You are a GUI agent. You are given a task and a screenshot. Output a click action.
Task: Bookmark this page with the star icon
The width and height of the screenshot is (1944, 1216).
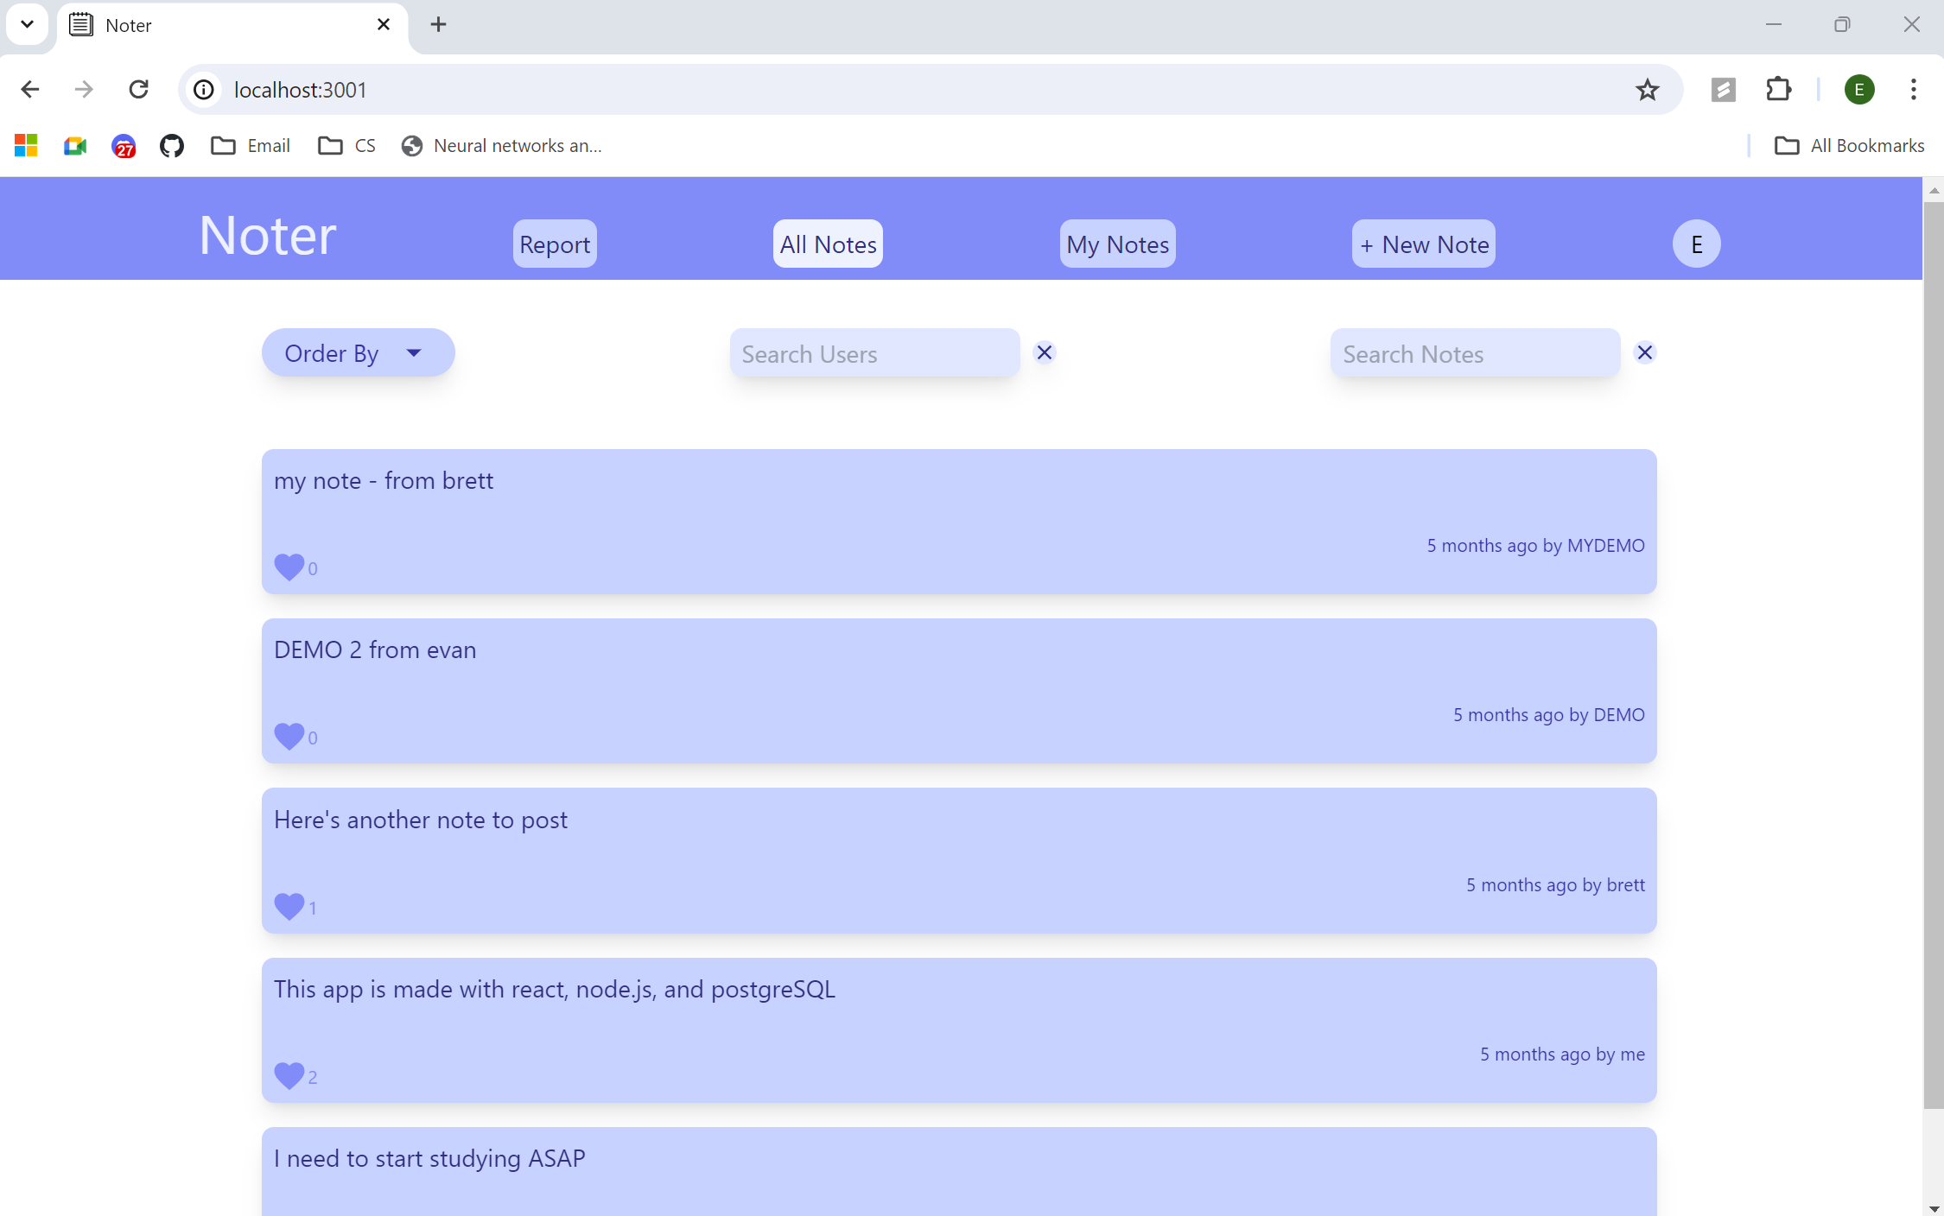pyautogui.click(x=1648, y=90)
